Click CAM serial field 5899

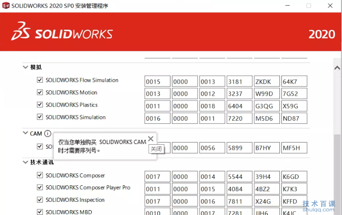point(240,148)
